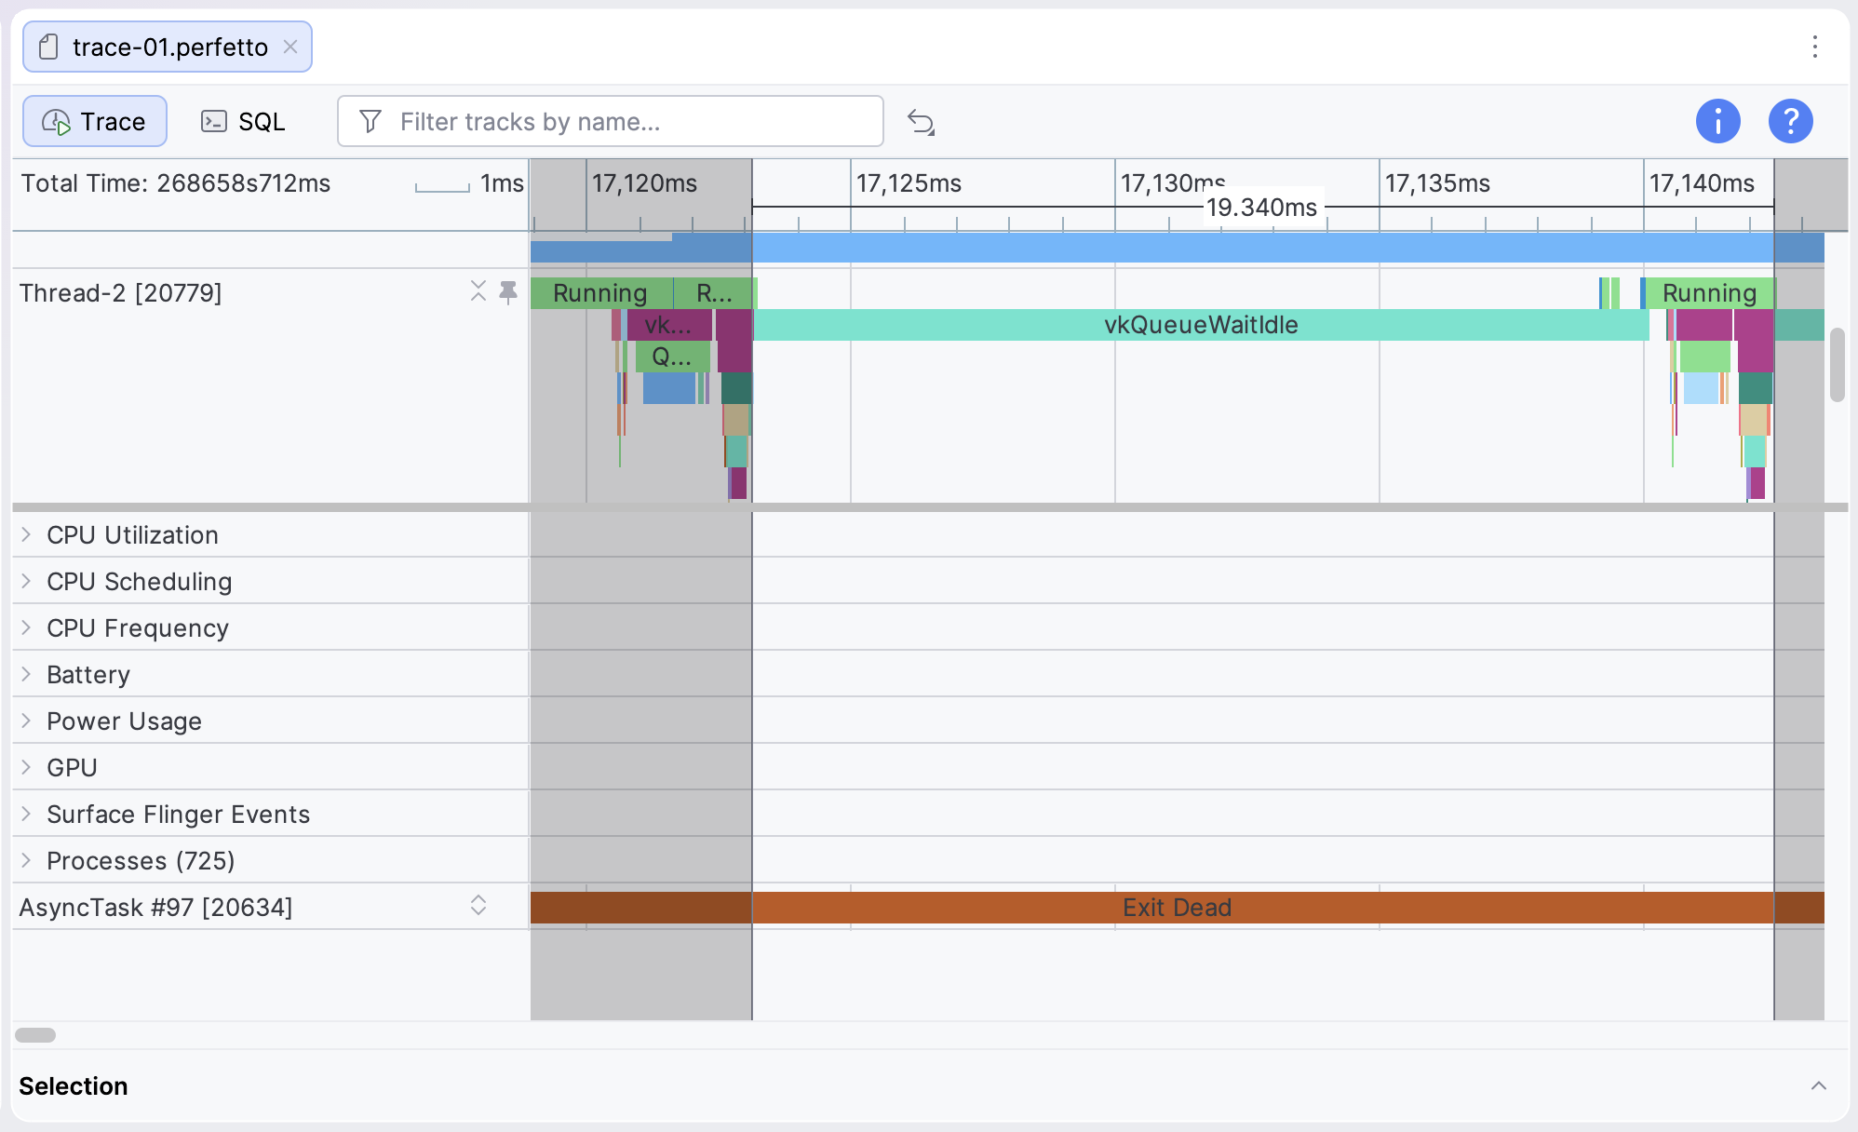Click the Total Time label
The image size is (1858, 1132).
point(176,183)
